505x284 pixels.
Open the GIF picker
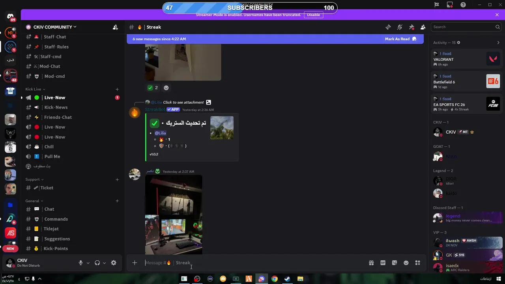pyautogui.click(x=383, y=263)
